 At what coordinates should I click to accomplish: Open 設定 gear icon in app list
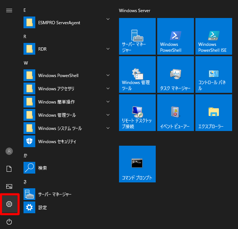(x=29, y=207)
